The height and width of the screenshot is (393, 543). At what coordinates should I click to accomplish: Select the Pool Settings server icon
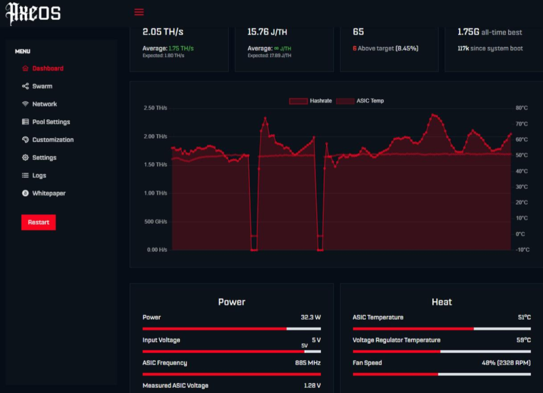tap(25, 121)
